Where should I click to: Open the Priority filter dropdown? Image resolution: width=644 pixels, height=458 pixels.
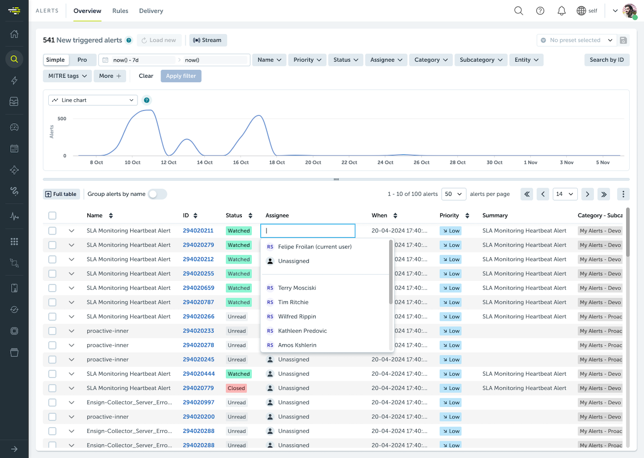(x=307, y=60)
